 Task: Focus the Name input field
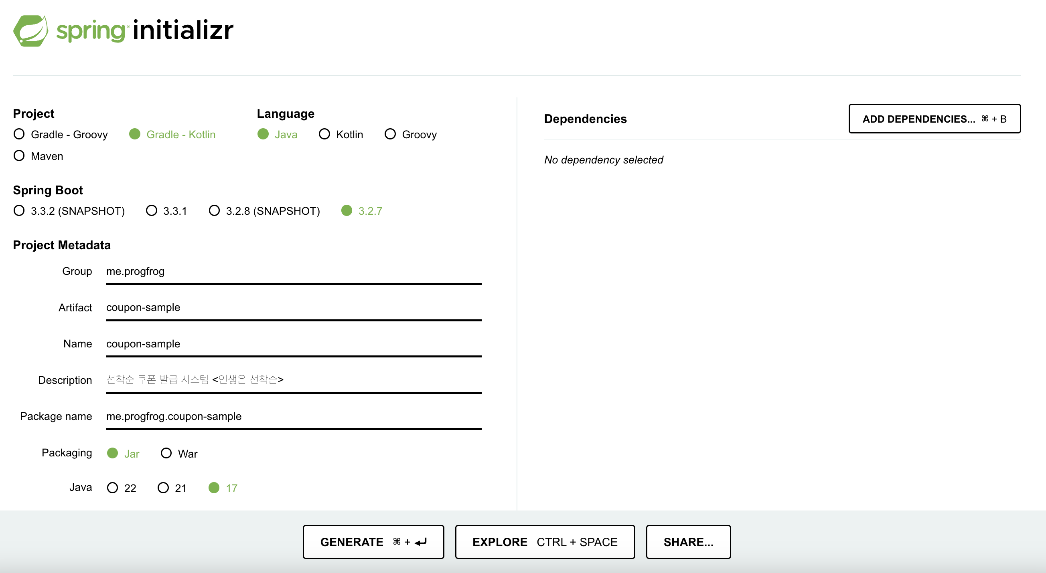[x=293, y=344]
